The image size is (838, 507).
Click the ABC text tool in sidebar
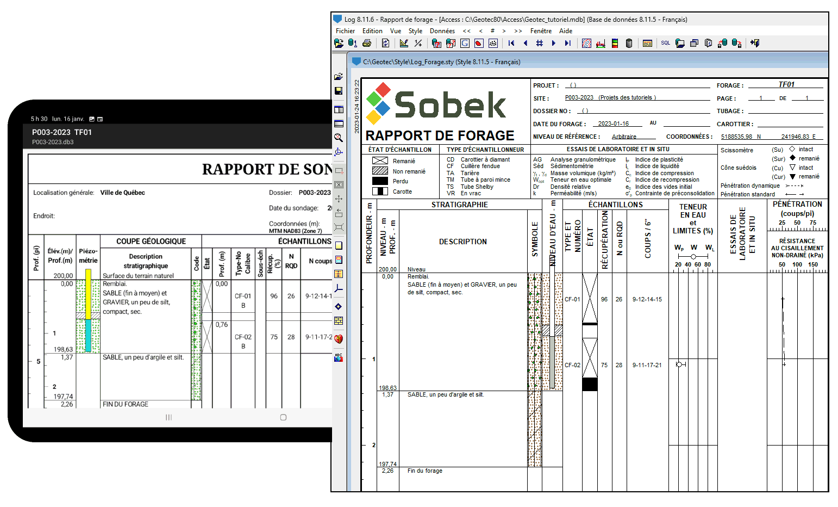point(339,357)
